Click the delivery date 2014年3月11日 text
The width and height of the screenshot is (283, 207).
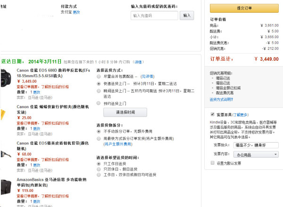(45, 62)
